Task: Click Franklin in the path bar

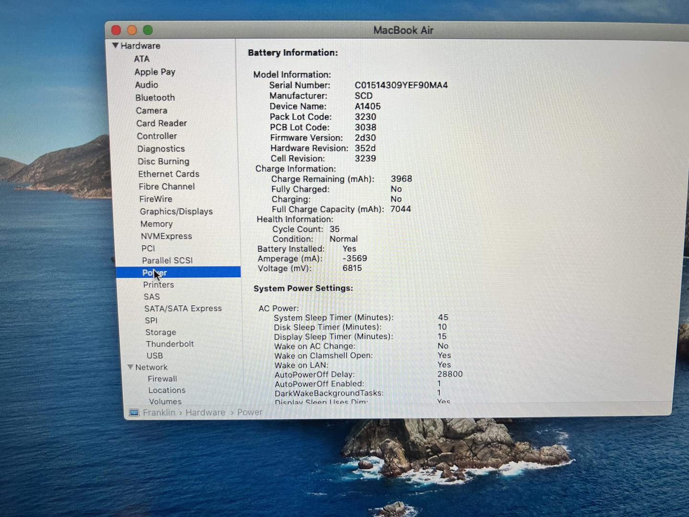Action: click(159, 413)
